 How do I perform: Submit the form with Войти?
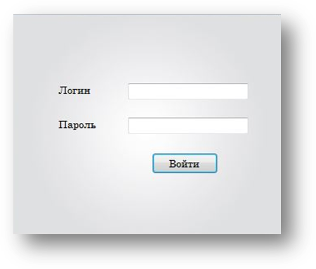click(185, 163)
